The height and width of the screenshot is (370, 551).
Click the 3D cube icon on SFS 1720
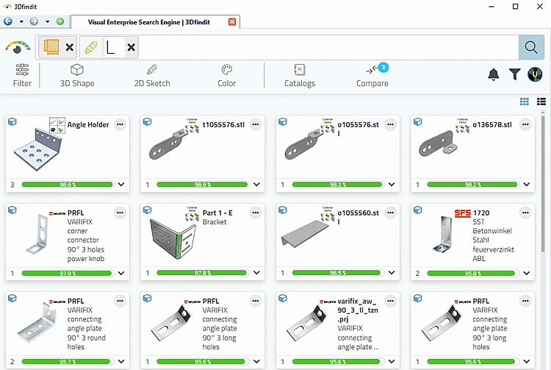pos(417,210)
